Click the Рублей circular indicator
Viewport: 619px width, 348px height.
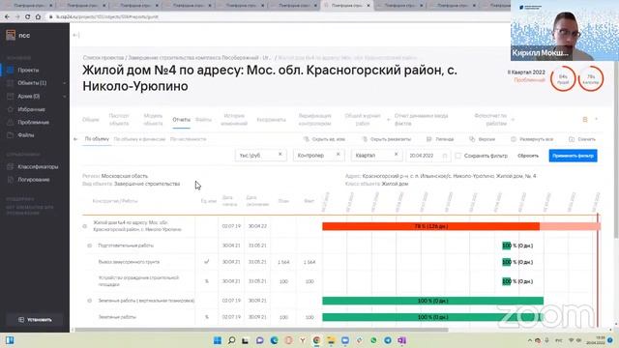[563, 79]
